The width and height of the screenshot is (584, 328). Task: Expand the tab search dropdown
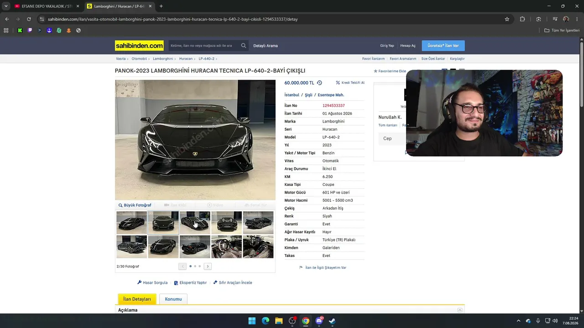[6, 6]
